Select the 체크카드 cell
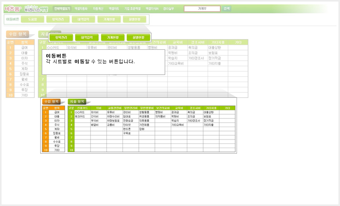Screen dimensions: 340x206 tap(82, 116)
